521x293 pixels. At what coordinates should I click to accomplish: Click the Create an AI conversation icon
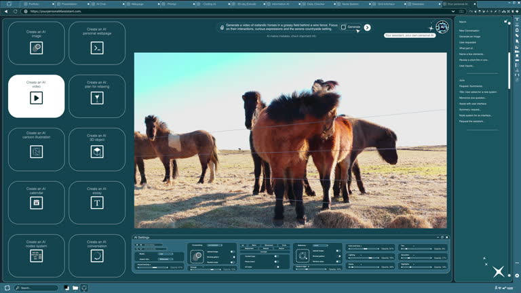click(x=97, y=256)
